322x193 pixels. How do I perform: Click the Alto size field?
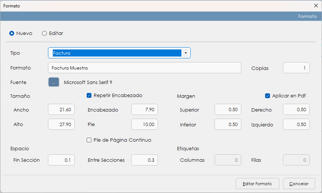click(61, 124)
